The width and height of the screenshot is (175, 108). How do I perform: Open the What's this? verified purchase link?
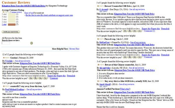coord(125,89)
